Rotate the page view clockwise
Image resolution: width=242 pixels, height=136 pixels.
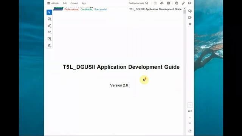pos(190,131)
